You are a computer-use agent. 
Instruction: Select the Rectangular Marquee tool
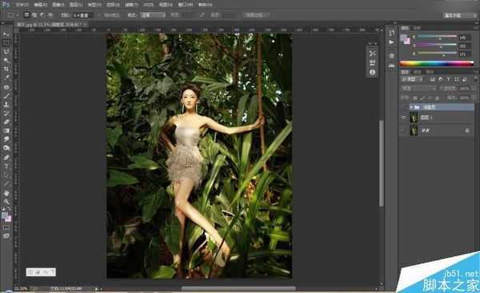6,42
